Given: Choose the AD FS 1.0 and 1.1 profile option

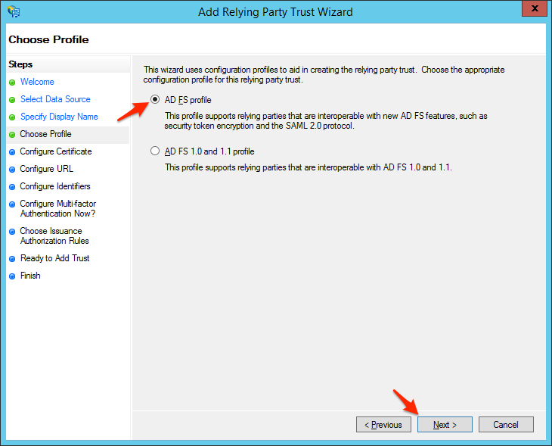Looking at the screenshot, I should click(156, 151).
